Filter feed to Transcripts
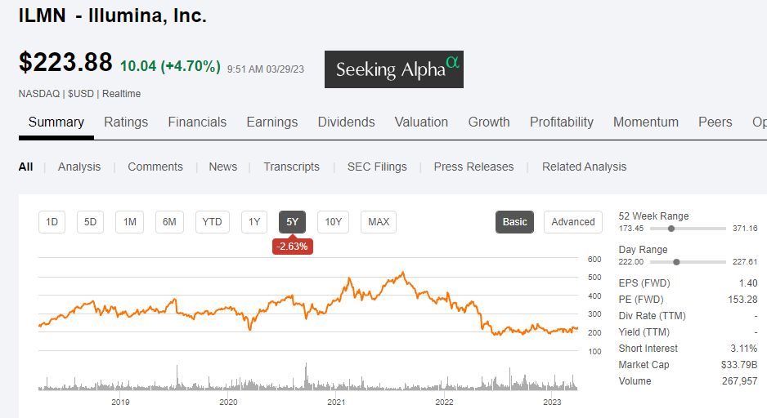The width and height of the screenshot is (767, 418). (291, 167)
